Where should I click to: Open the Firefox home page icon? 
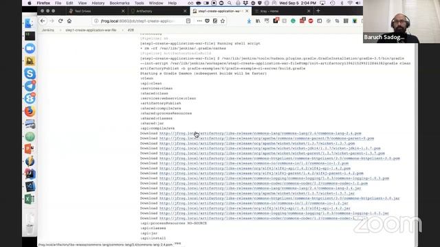pos(69,21)
